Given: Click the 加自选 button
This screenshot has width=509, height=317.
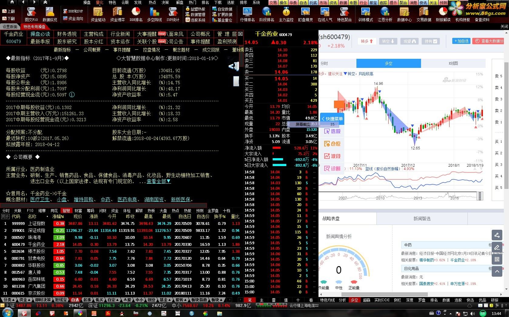Looking at the screenshot, I should tap(461, 41).
